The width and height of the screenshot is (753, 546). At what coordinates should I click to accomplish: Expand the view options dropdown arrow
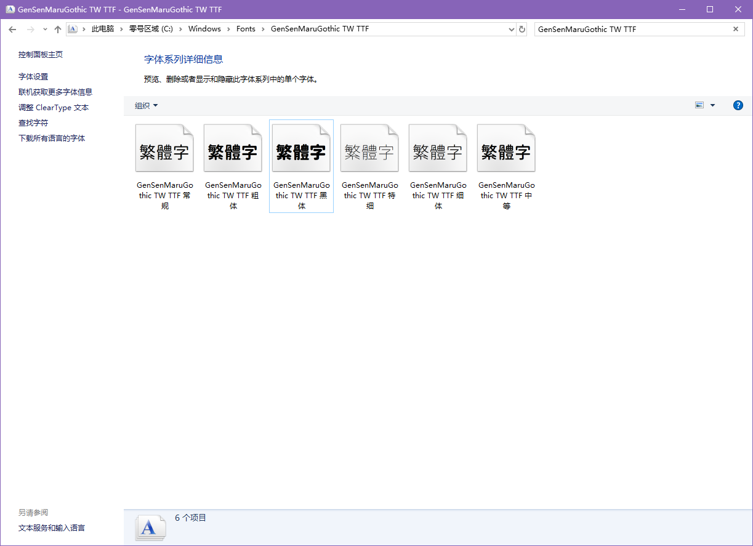(712, 105)
